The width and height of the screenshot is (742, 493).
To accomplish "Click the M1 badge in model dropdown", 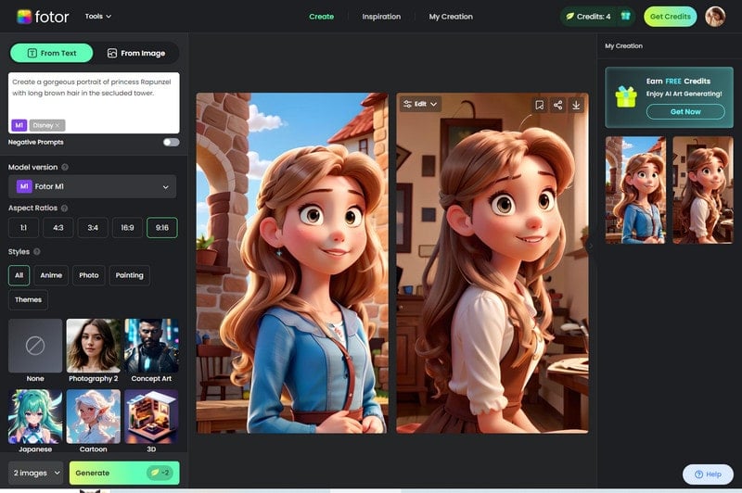I will (x=24, y=186).
